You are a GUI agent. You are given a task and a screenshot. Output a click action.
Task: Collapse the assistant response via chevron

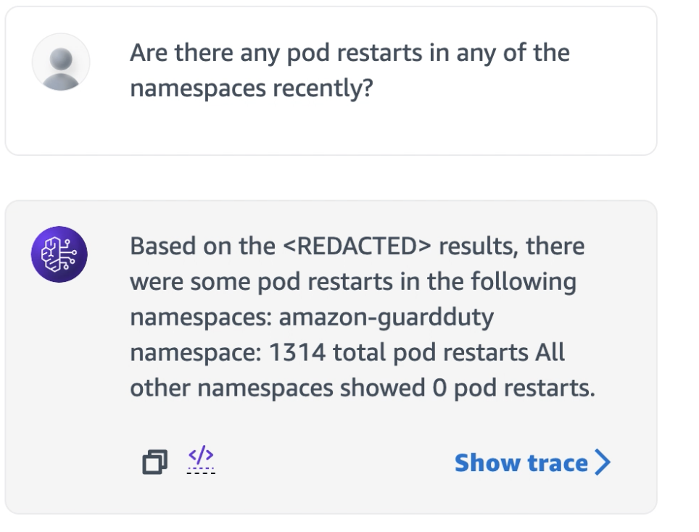(604, 462)
